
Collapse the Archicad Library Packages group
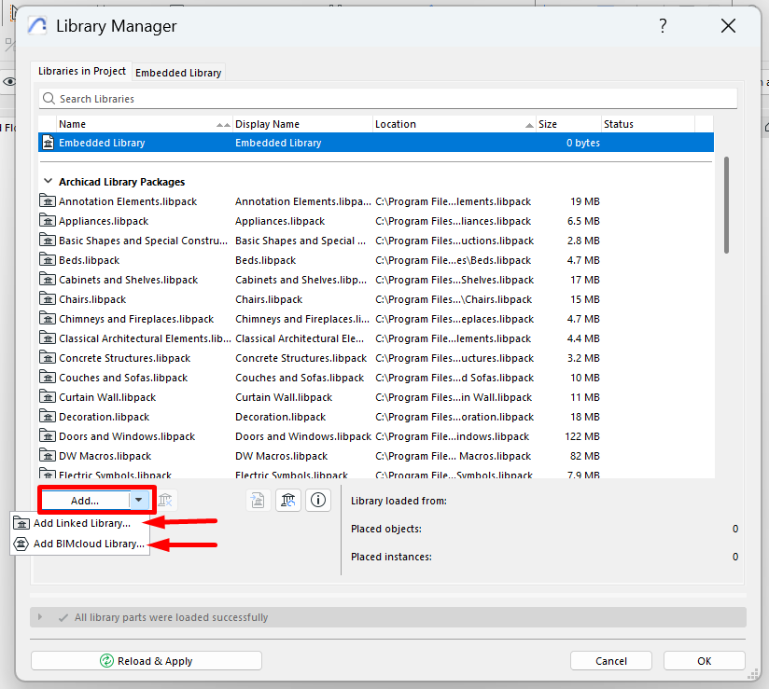[x=49, y=181]
